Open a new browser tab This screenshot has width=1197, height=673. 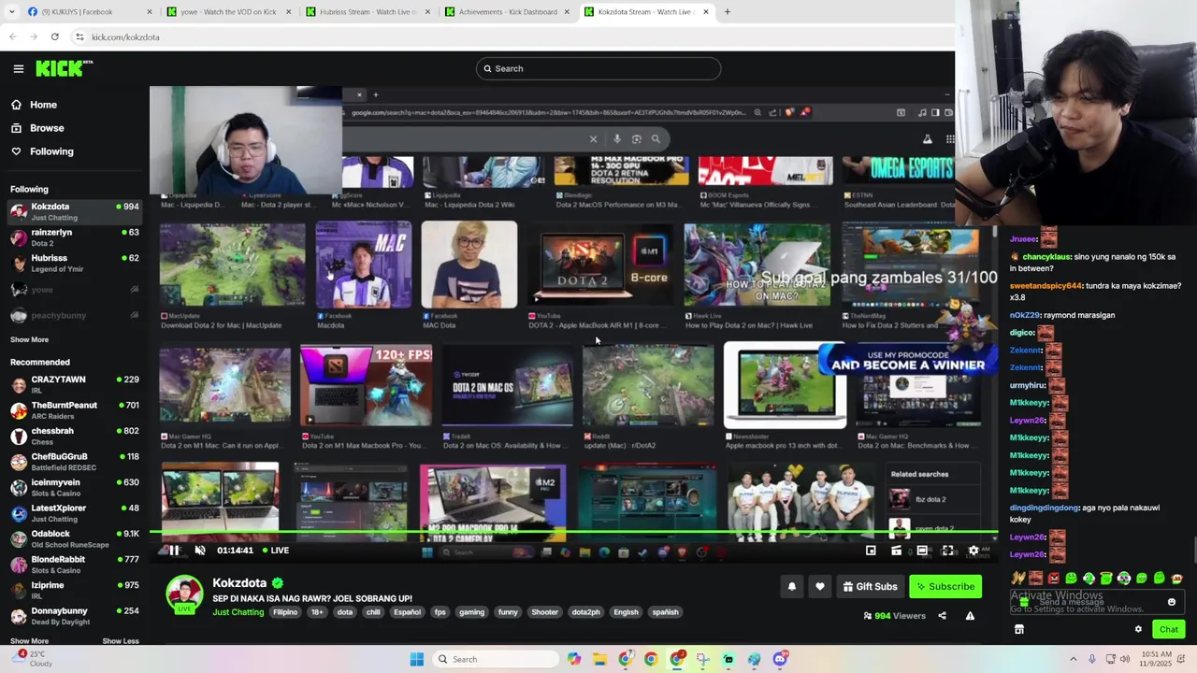727,12
